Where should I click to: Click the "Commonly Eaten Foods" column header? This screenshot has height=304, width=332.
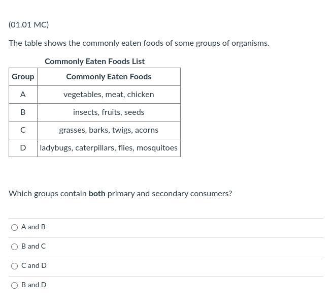(109, 77)
